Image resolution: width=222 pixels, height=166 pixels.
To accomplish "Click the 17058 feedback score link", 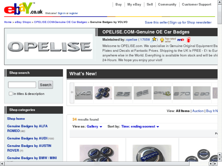I will coord(145,40).
